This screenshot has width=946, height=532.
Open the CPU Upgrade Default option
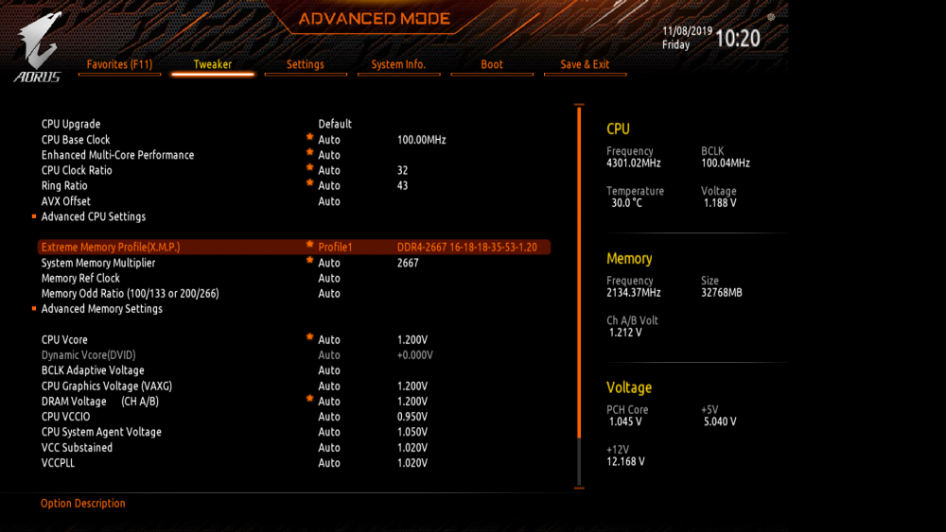click(335, 124)
